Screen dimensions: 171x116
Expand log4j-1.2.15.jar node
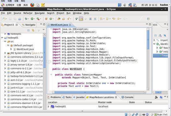coord(5,61)
